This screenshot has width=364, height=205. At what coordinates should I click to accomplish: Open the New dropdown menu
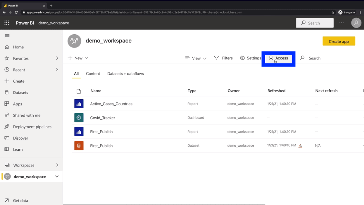pyautogui.click(x=78, y=58)
